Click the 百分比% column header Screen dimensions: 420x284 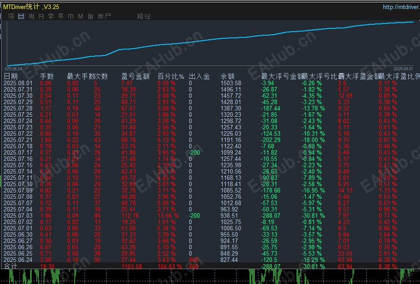pyautogui.click(x=171, y=77)
